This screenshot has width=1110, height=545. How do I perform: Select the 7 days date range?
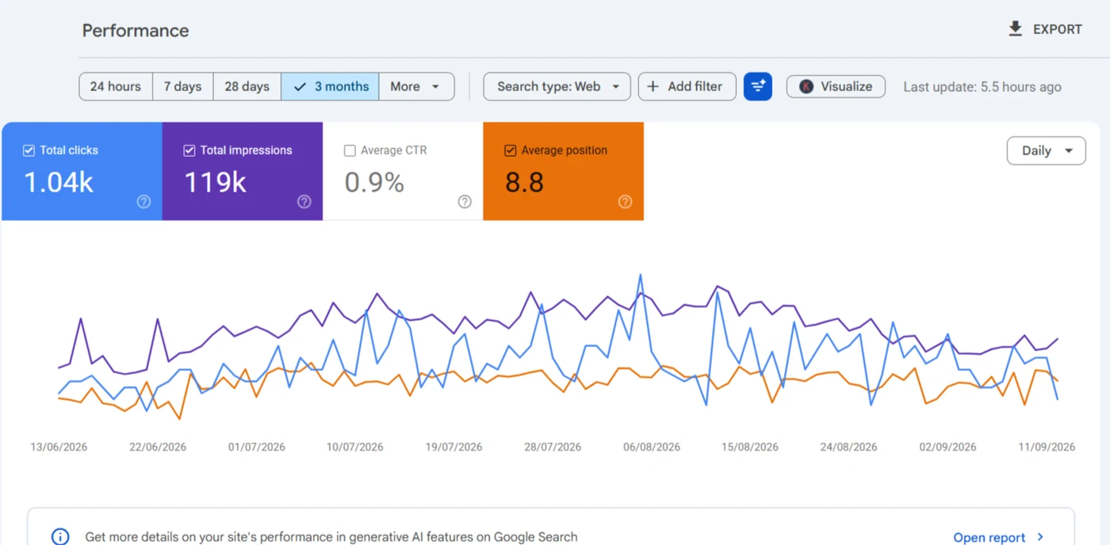point(182,86)
